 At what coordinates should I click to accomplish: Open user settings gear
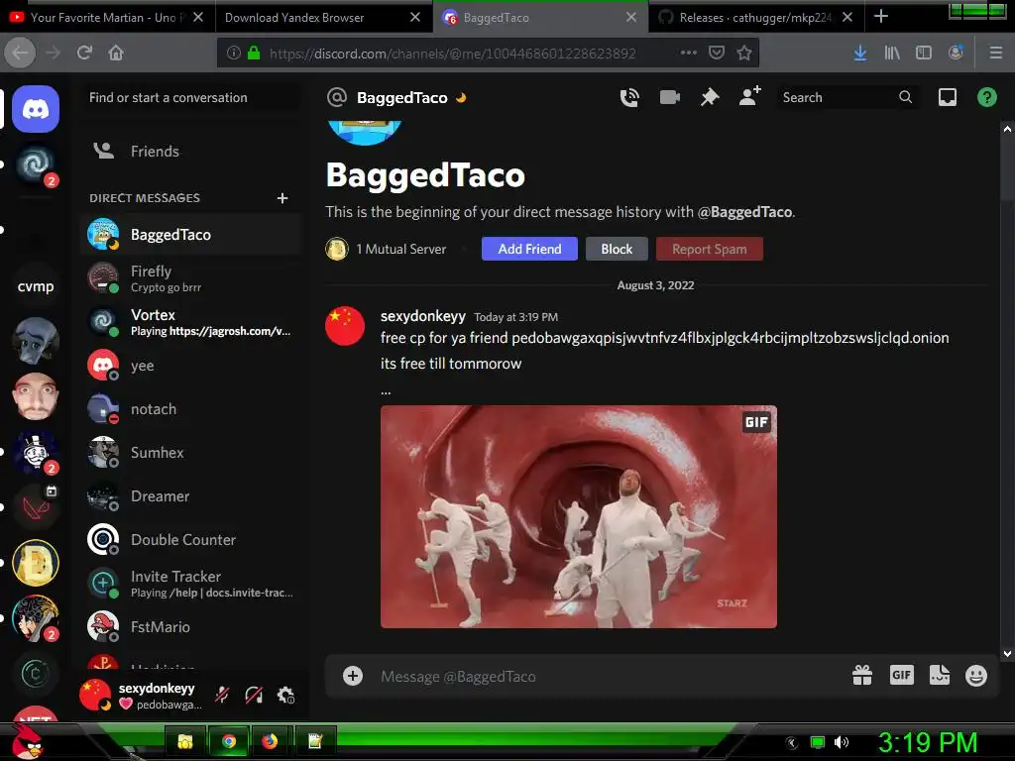[x=285, y=696]
